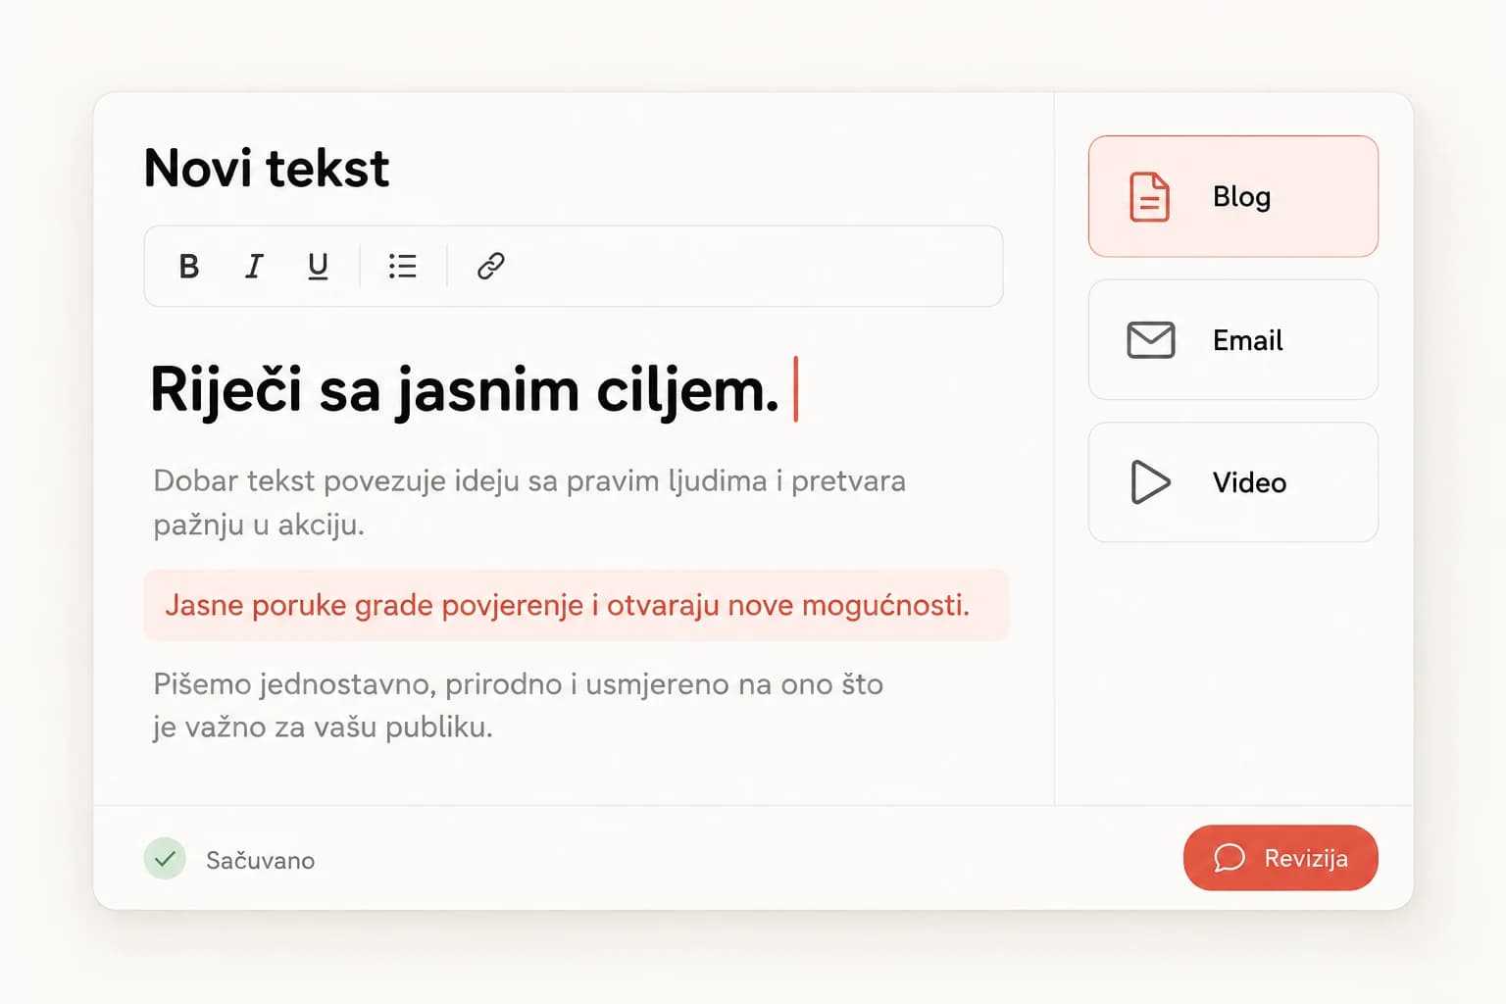Insert a bulleted list
1506x1004 pixels.
click(402, 266)
